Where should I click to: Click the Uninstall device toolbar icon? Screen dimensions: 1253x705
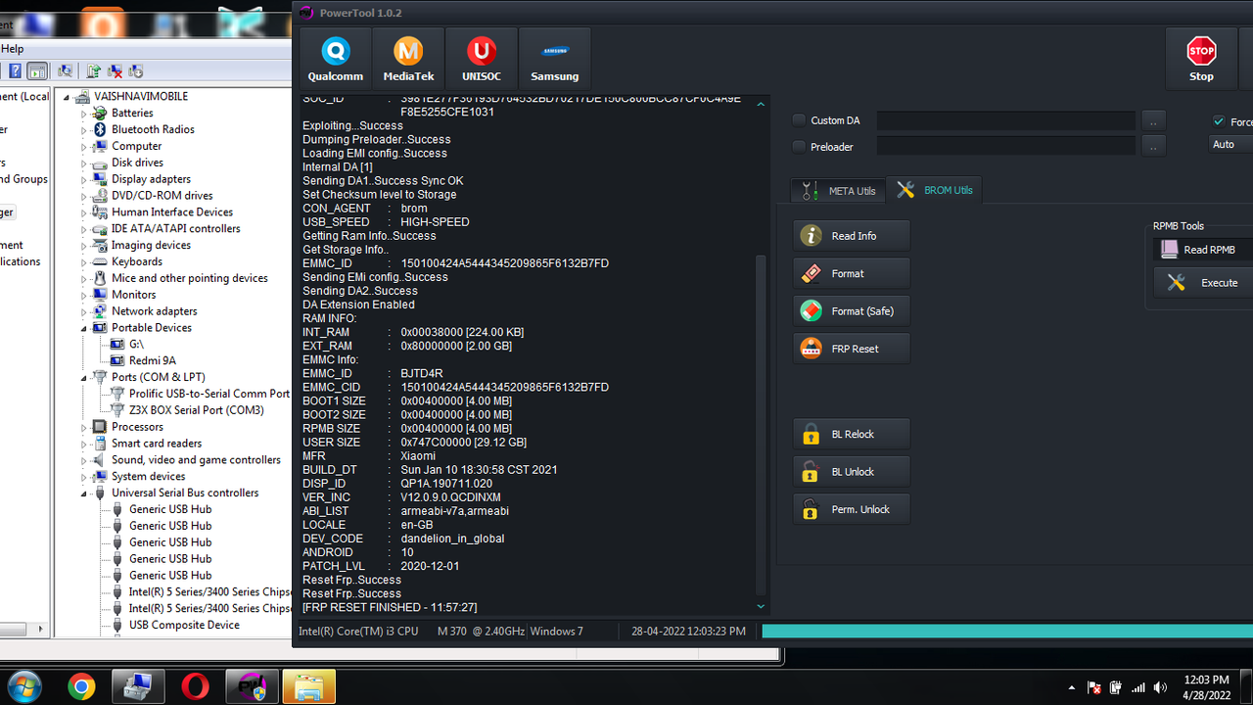[115, 70]
